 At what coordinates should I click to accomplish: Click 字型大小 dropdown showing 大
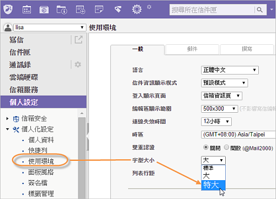click(213, 160)
